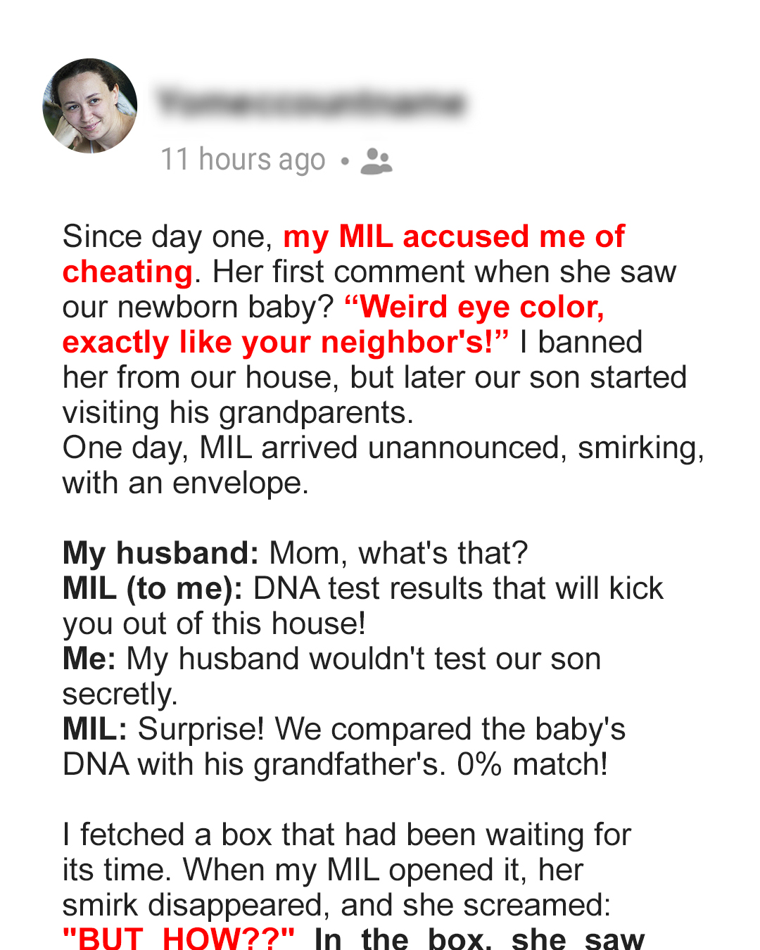Click the bold "MIL:" label before "Surprise!"

pos(94,729)
